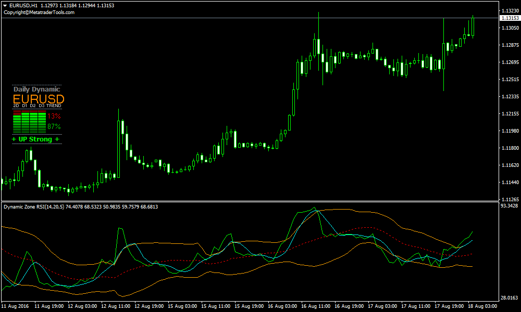Image resolution: width=521 pixels, height=312 pixels.
Task: Click the green 87% percentage value
Action: (54, 126)
